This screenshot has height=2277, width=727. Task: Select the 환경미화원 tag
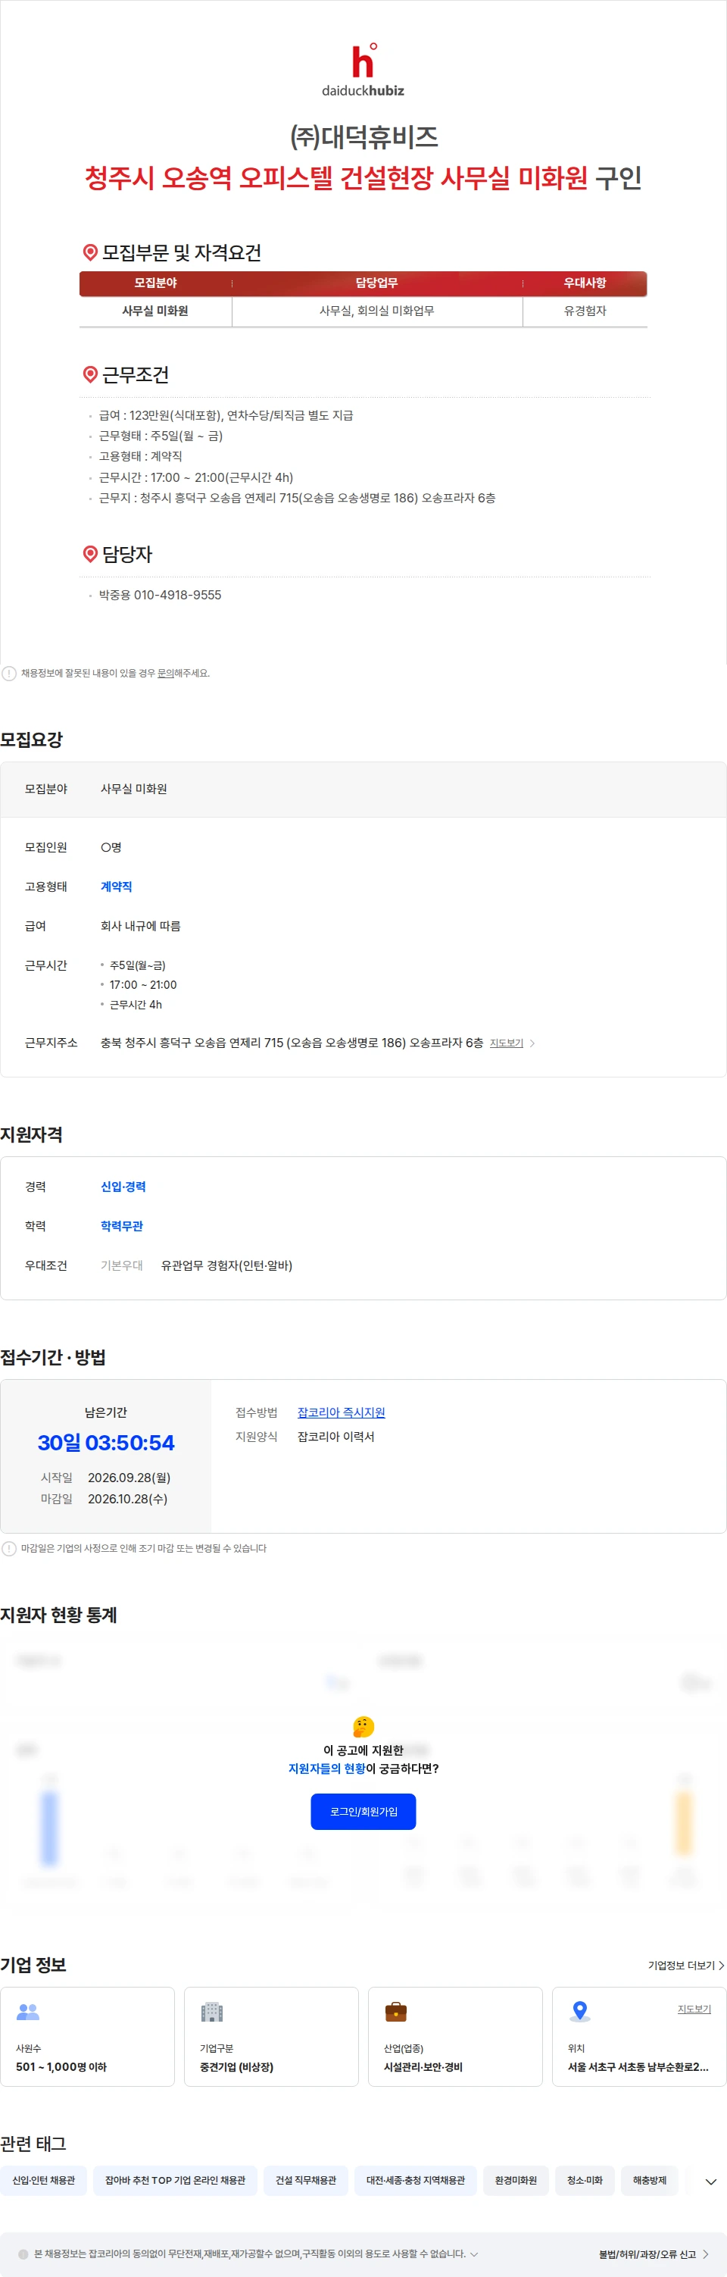516,2181
